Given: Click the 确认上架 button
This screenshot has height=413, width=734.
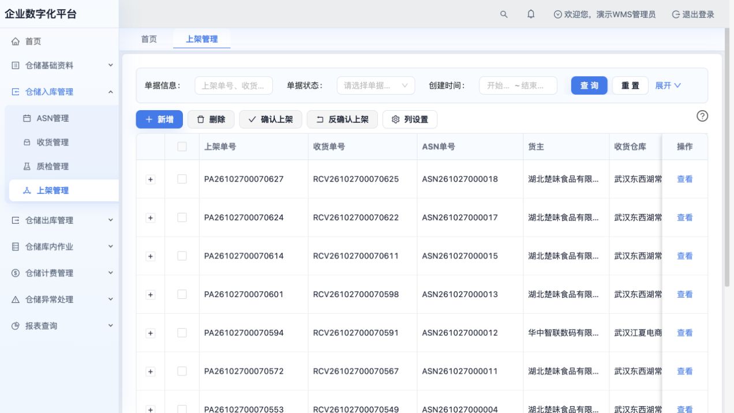Looking at the screenshot, I should pyautogui.click(x=271, y=119).
